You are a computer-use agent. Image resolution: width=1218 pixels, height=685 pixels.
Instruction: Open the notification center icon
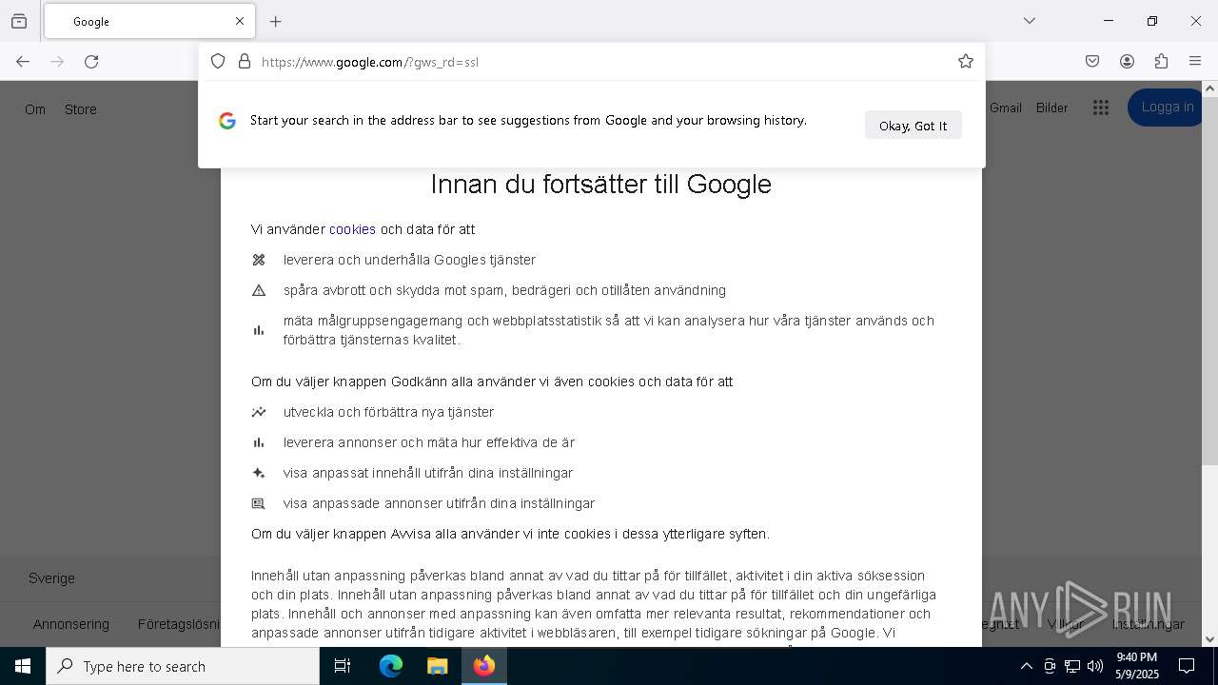pyautogui.click(x=1187, y=666)
